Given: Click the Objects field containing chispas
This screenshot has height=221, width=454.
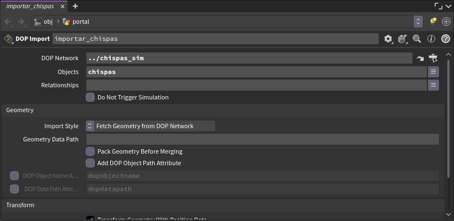Looking at the screenshot, I should point(256,72).
